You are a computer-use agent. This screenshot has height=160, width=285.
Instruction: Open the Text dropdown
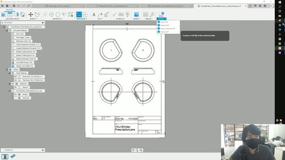100,19
